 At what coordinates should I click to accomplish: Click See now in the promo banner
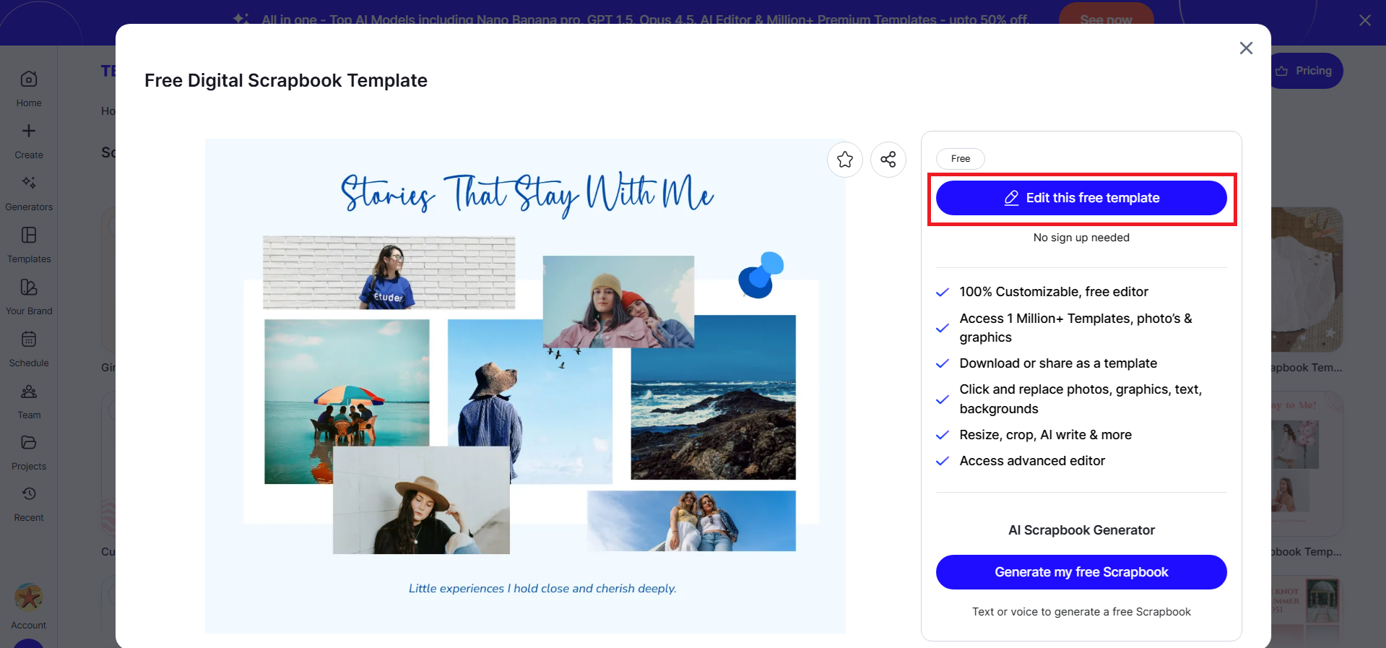(x=1106, y=20)
